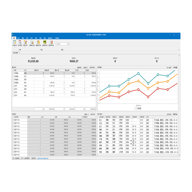Open the 消费单列表 consumption list icon
Viewport: 192px width, 192px height.
(x=32, y=42)
